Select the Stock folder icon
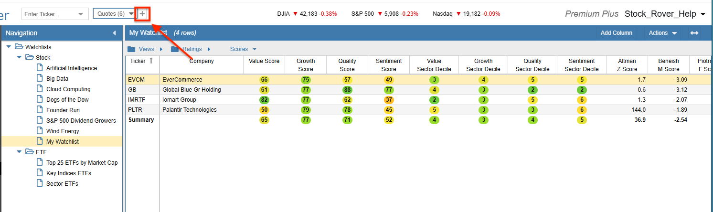 (30, 57)
